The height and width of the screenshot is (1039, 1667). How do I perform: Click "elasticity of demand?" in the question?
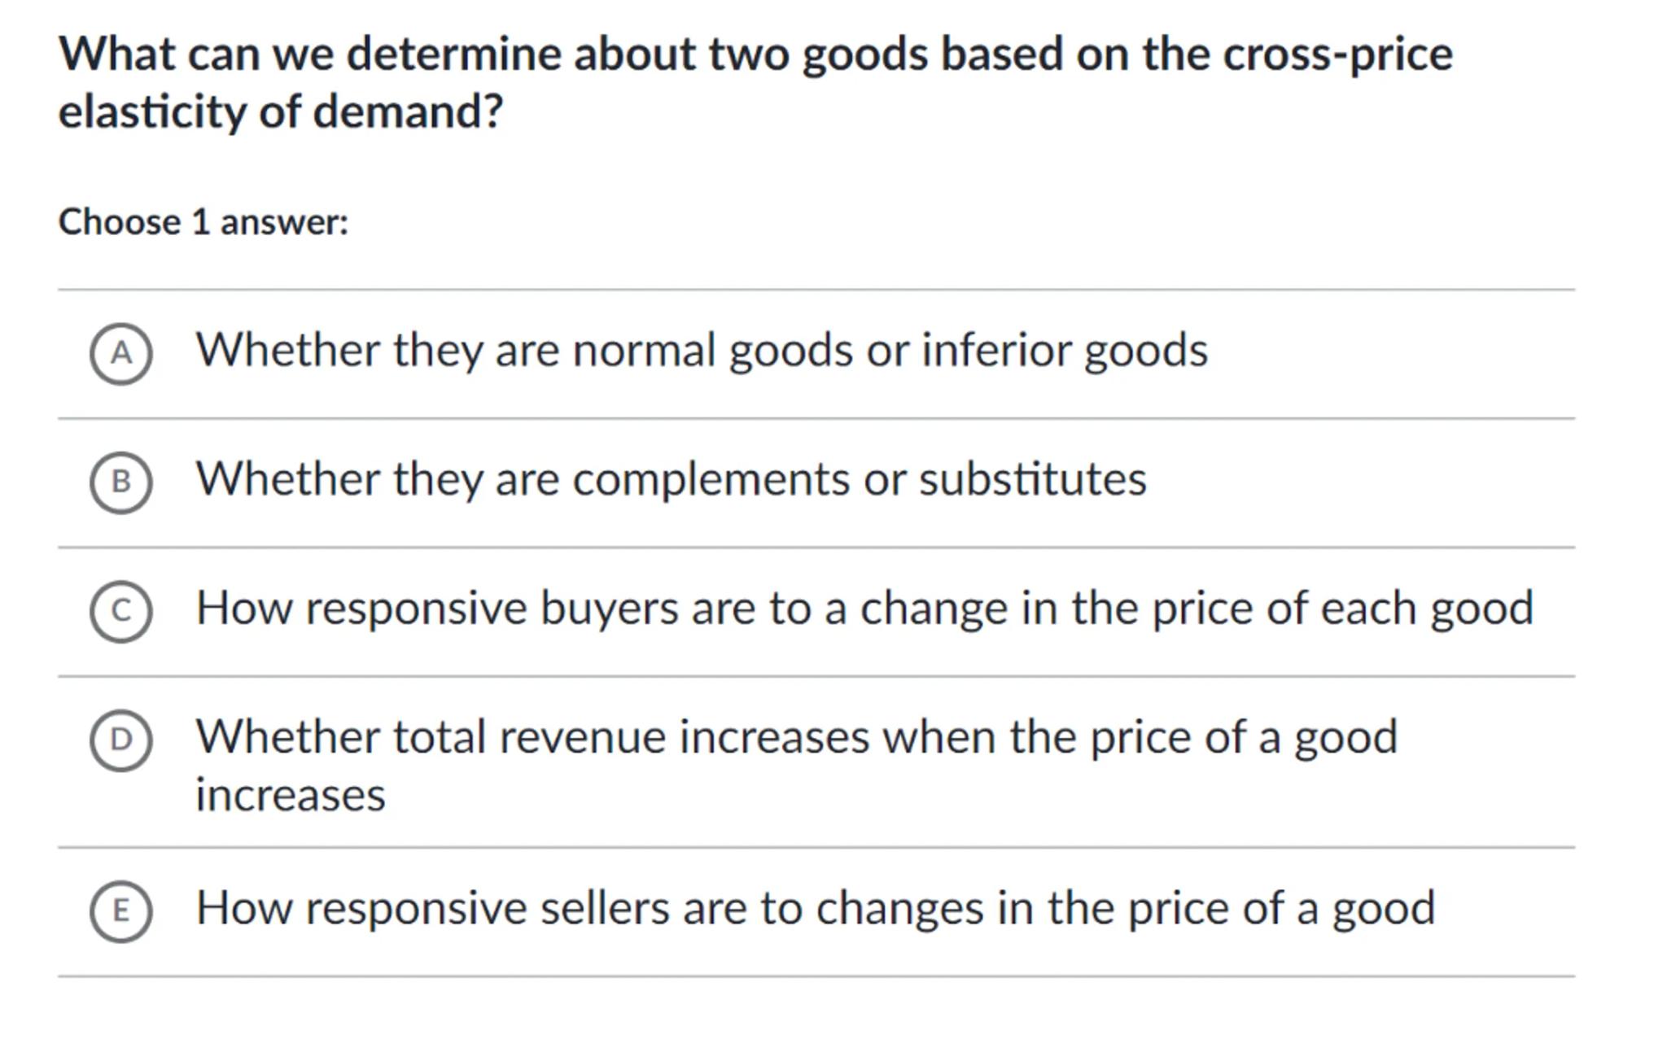click(281, 111)
